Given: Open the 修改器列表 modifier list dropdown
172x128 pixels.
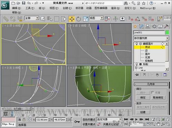Looking at the screenshot, I should [x=168, y=38].
